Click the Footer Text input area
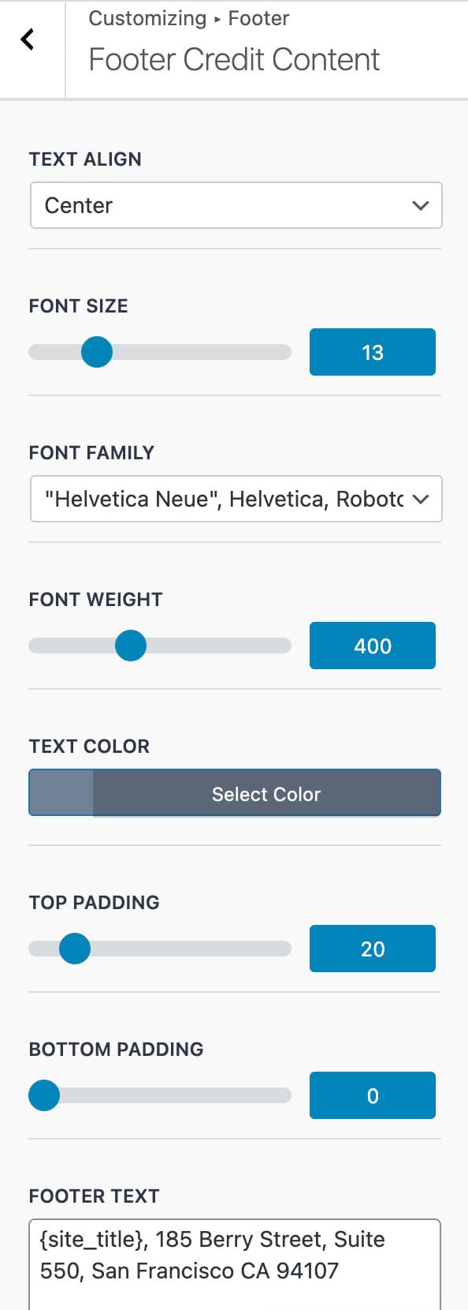The image size is (468, 1310). (x=234, y=1255)
